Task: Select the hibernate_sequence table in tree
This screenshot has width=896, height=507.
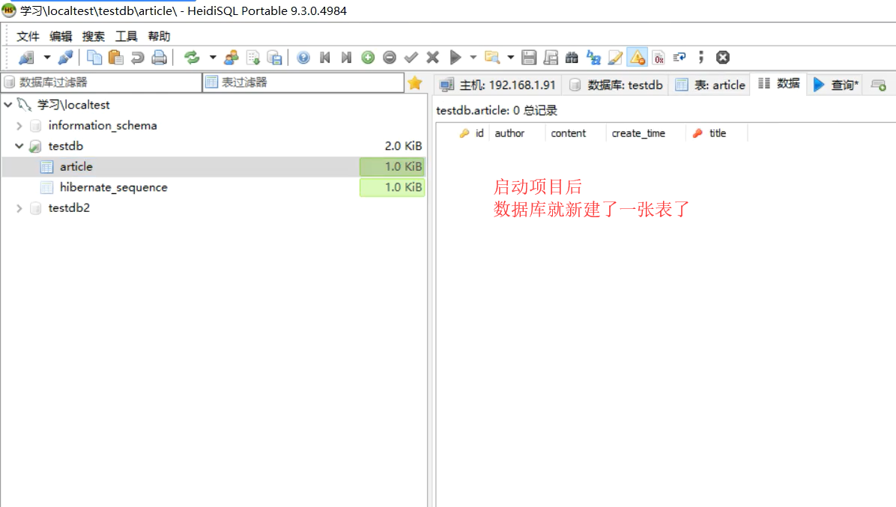Action: point(113,187)
